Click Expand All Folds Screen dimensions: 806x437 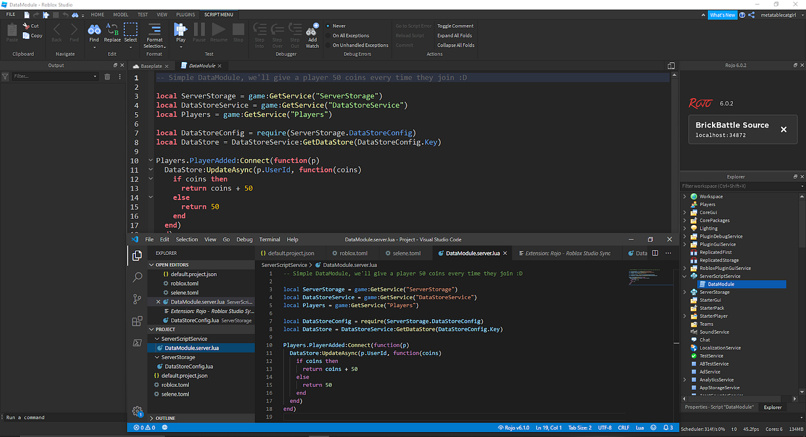coord(454,35)
